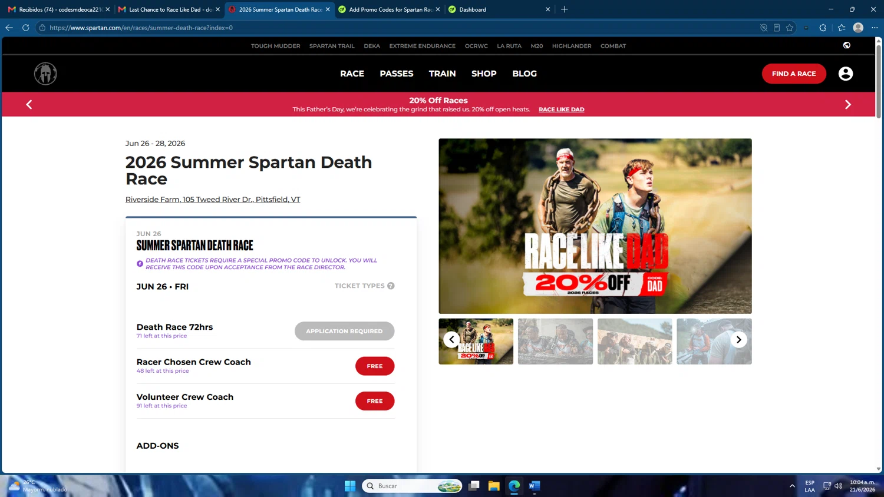The height and width of the screenshot is (497, 884).
Task: Select the Race Like Dad gallery thumbnail
Action: pos(476,342)
